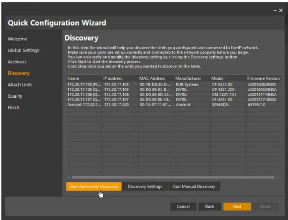The image size is (288, 220).
Task: Click the table's left scroll arrow
Action: tap(69, 177)
